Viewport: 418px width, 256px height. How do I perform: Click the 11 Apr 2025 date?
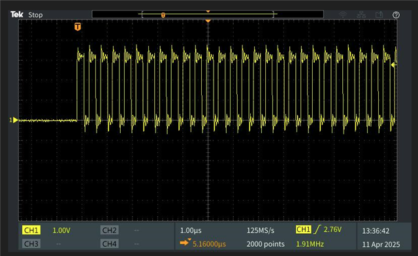point(381,244)
